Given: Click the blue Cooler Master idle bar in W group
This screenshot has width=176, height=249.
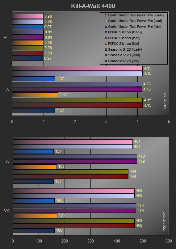Looking at the screenshot, I should [x=33, y=151].
